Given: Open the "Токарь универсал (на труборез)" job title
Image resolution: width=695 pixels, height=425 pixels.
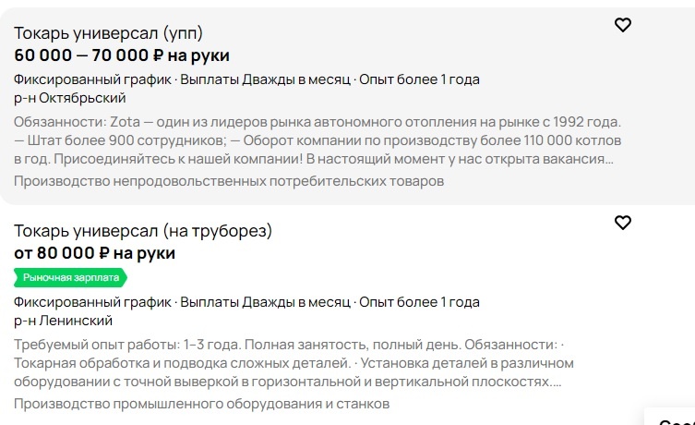Looking at the screenshot, I should click(x=143, y=230).
